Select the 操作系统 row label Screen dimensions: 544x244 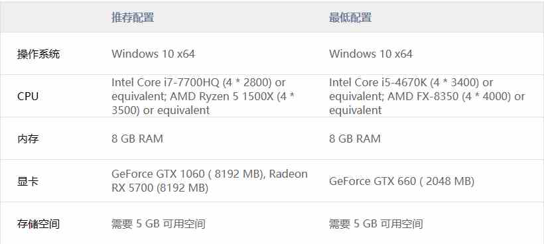point(38,54)
